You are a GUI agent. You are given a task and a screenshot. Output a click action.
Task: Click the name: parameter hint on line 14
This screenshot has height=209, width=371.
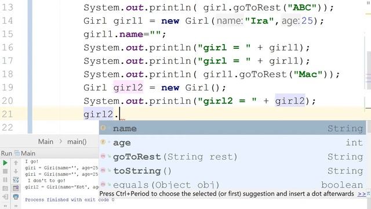click(230, 21)
